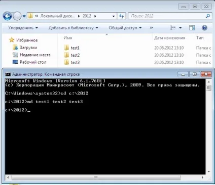Click the Папка type cell of test1
The image size is (215, 185).
point(204,48)
